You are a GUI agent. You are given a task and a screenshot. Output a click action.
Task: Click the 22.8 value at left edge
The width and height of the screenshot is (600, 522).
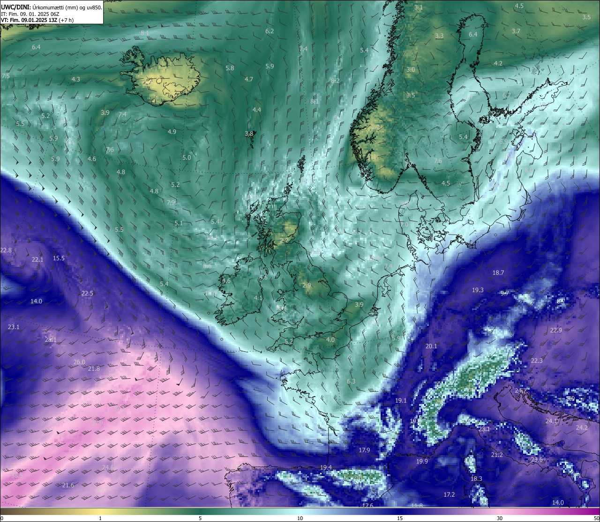tap(6, 250)
